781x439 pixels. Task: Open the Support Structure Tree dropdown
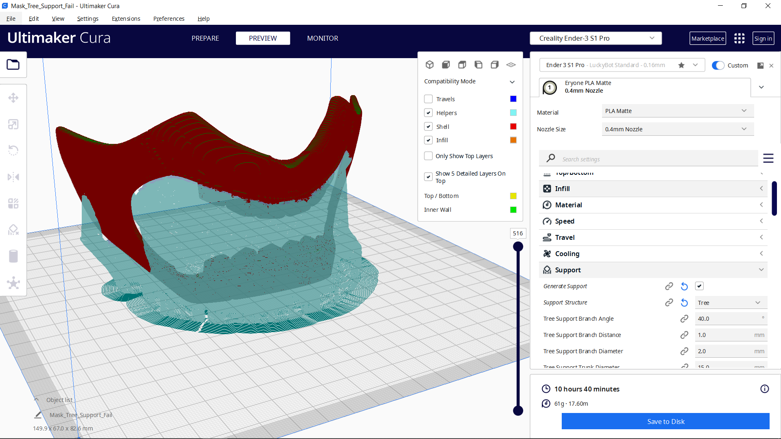731,303
